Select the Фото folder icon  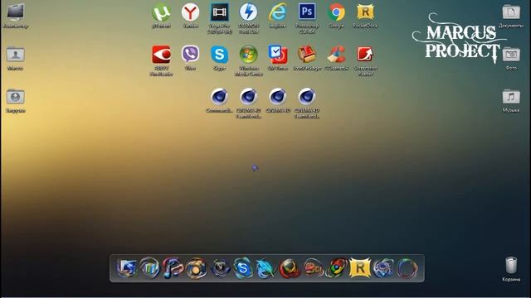(511, 55)
